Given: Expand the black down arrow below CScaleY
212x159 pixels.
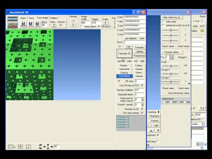Looking at the screenshot, I should (x=189, y=84).
